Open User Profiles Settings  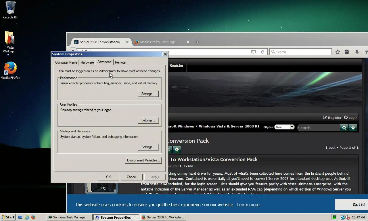(148, 120)
